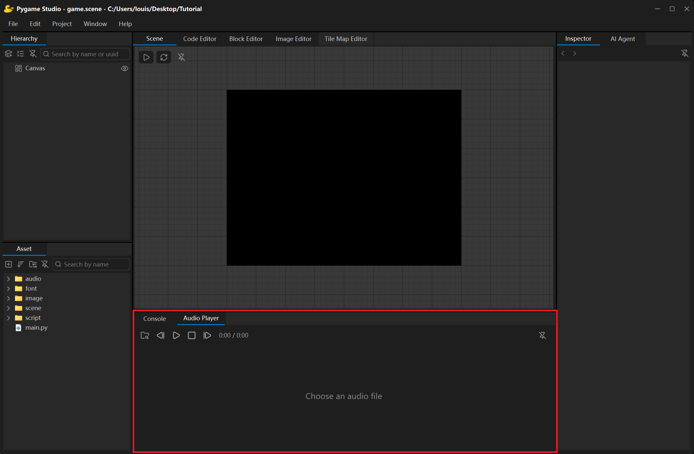Click the indented list icon in Hierarchy toolbar
This screenshot has height=454, width=694.
click(x=21, y=54)
